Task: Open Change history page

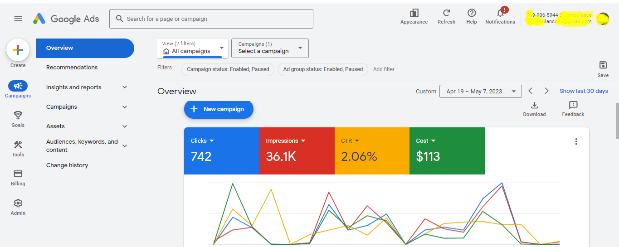Action: pos(67,165)
